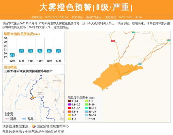Screen dimensions: 173x135
Task: Select the 2~3 yellow legend swatch
Action: (69, 119)
